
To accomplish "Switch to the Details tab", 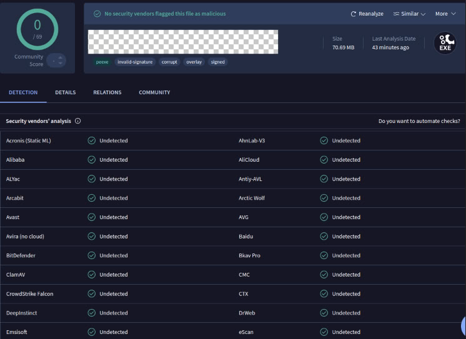I will pos(65,92).
